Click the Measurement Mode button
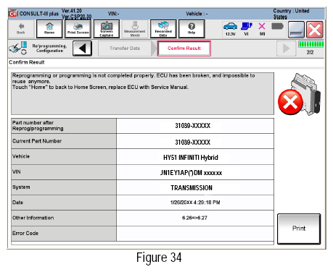 click(135, 29)
